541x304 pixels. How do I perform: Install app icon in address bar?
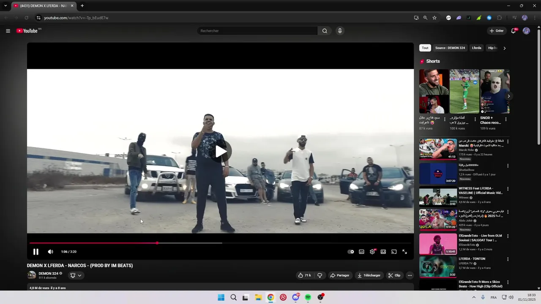pos(416,18)
